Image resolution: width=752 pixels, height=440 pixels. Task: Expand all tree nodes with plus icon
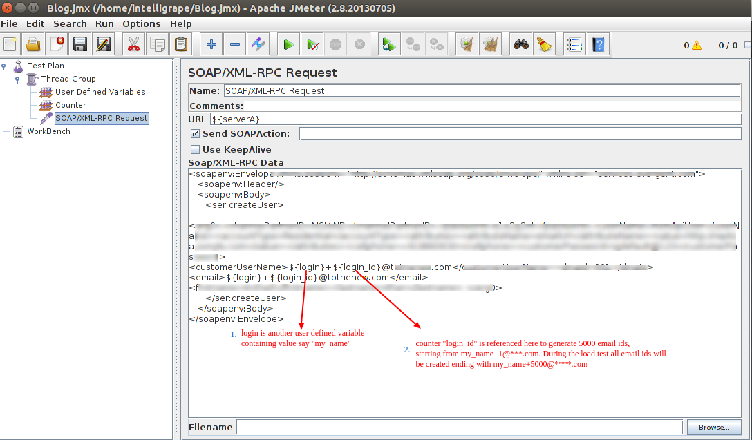pyautogui.click(x=211, y=45)
